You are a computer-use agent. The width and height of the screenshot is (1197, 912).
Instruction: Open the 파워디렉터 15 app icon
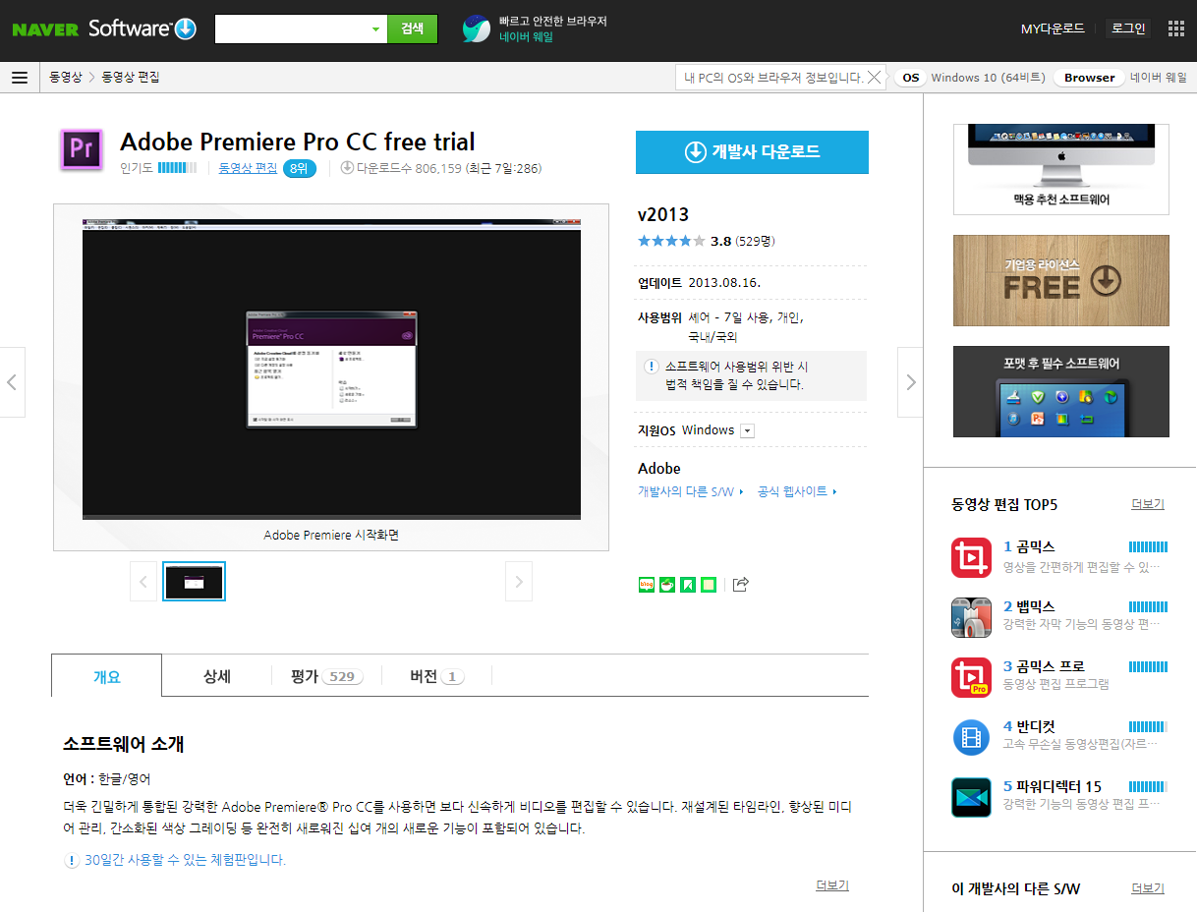(x=971, y=797)
